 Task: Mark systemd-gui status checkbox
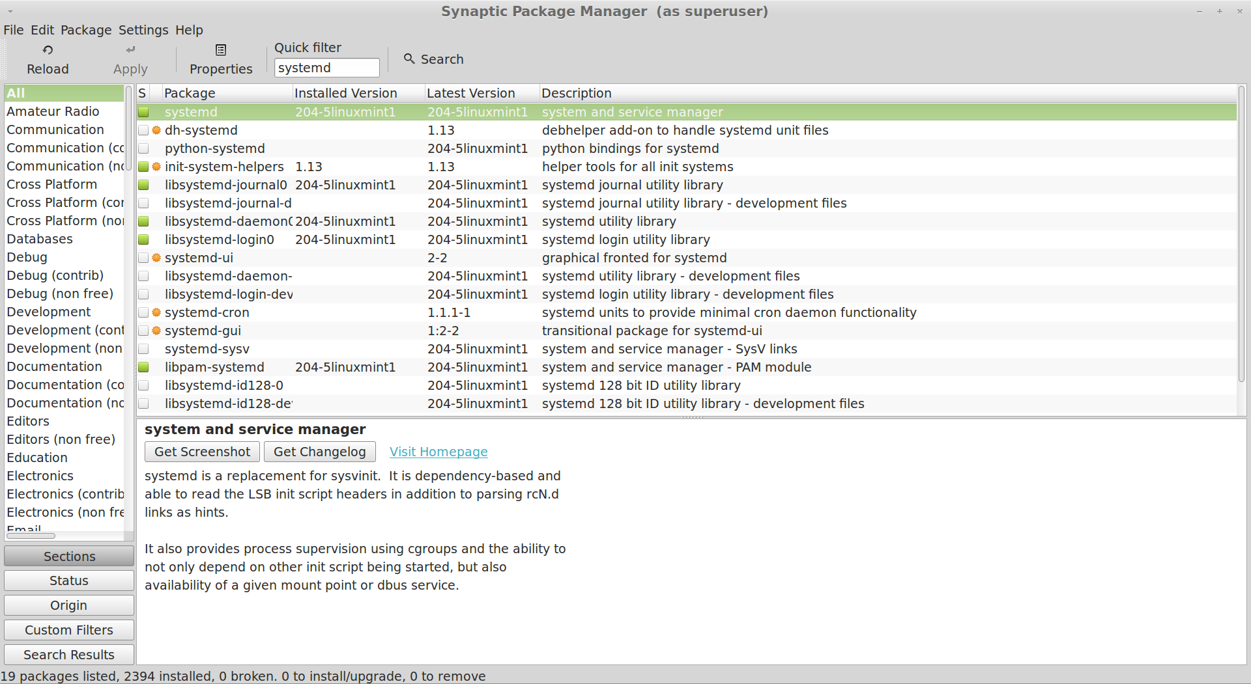pyautogui.click(x=143, y=331)
